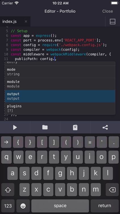120x214 pixels.
Task: Tap the y key
Action: coord(66,157)
